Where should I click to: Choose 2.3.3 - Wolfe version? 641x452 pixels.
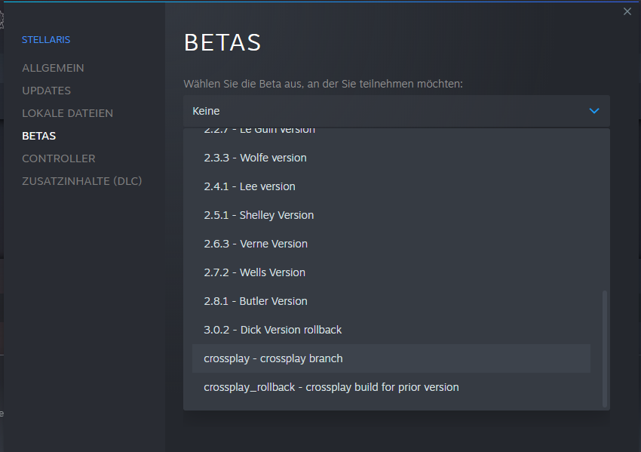391,158
